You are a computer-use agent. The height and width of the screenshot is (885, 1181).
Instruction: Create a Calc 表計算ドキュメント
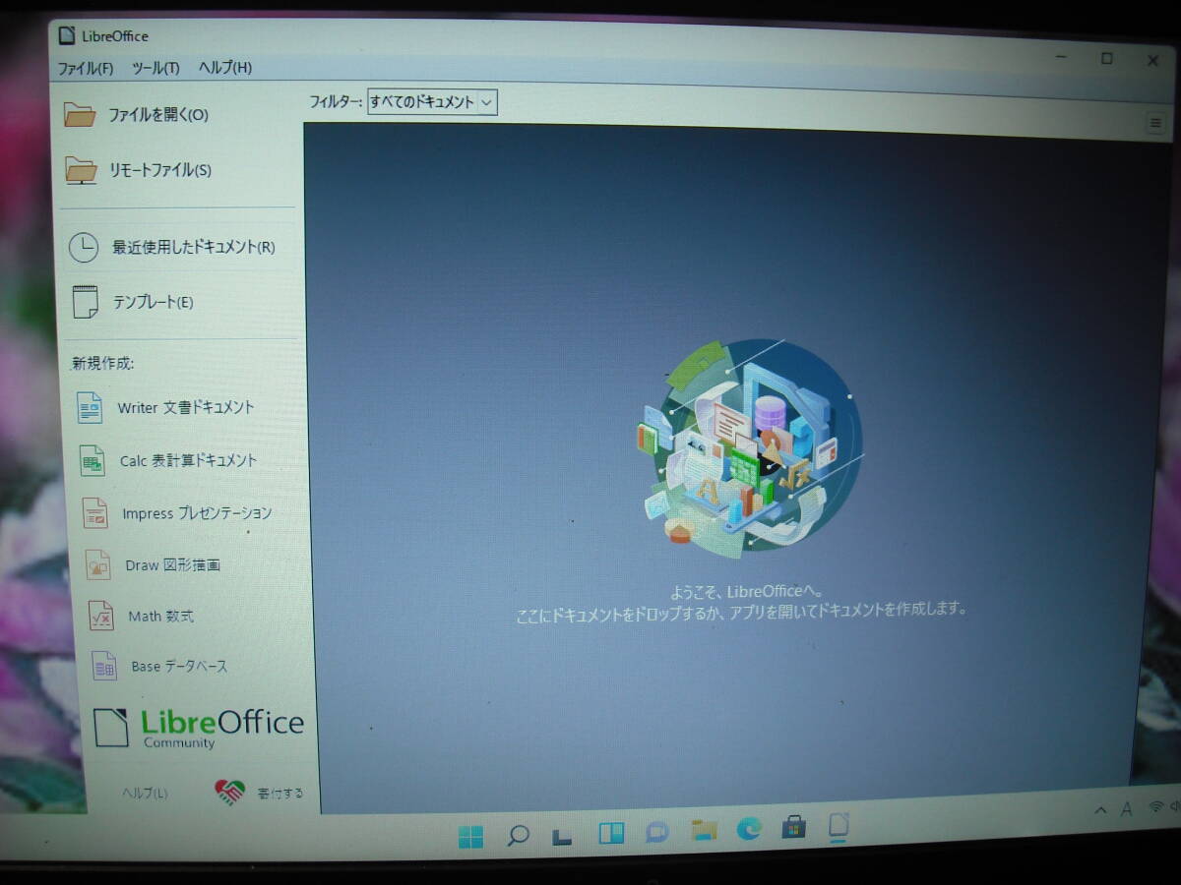pyautogui.click(x=188, y=460)
